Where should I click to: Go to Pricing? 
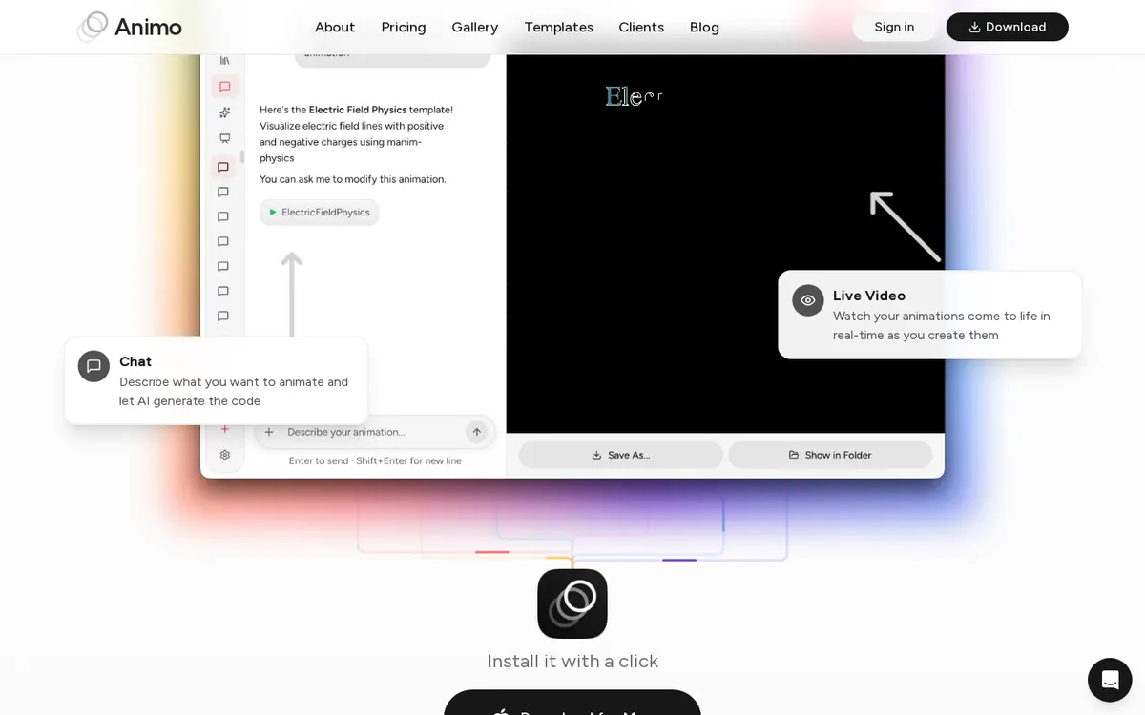point(404,27)
